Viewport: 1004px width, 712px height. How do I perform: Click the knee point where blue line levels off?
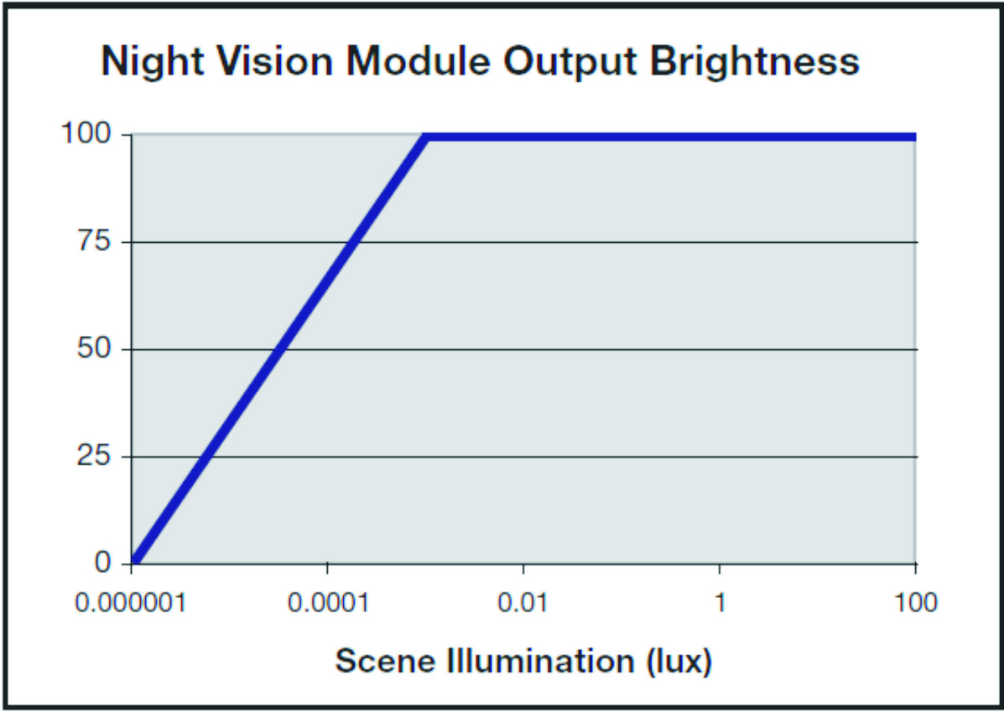pos(427,137)
